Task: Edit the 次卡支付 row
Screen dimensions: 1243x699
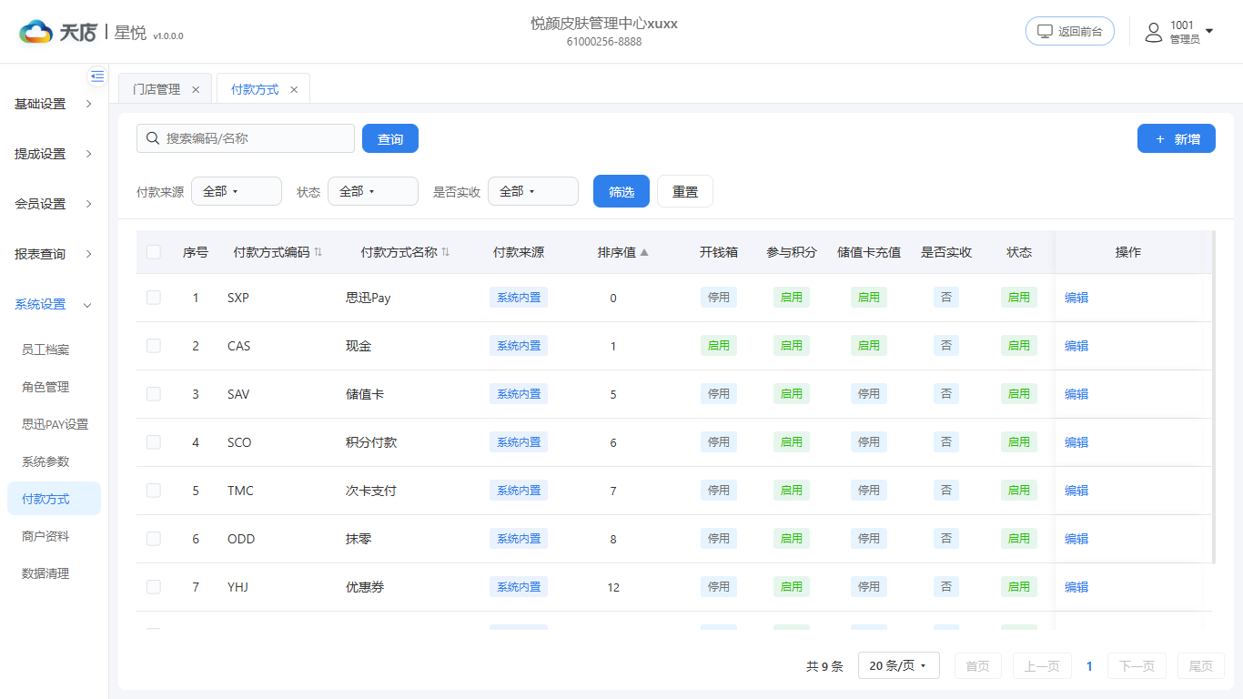Action: click(x=1076, y=491)
